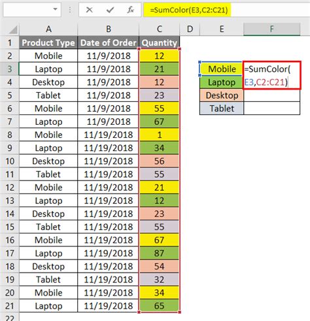Select quantity cell with value 23 in row 5
This screenshot has height=321, width=310.
(160, 95)
